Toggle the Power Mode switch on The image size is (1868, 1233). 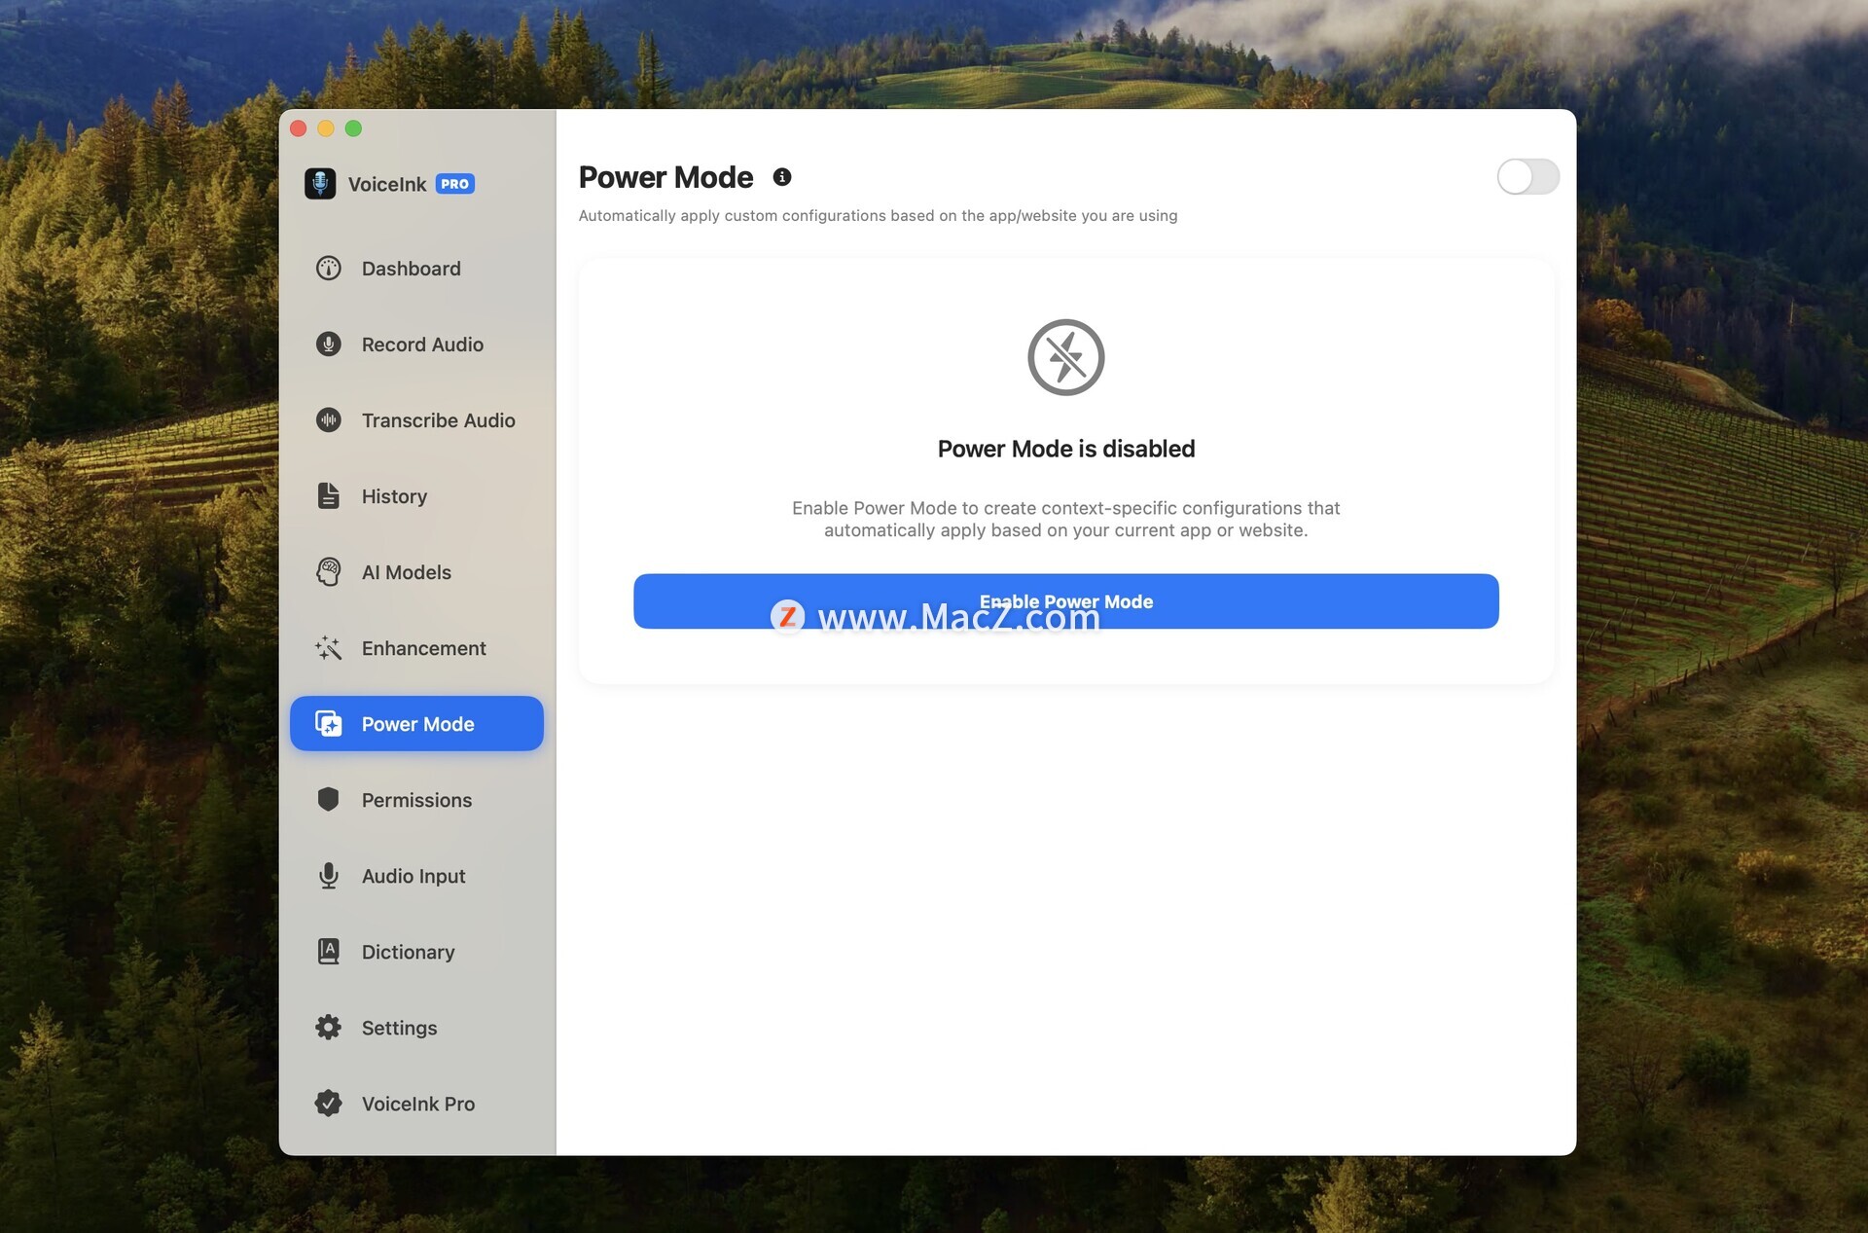pos(1528,177)
